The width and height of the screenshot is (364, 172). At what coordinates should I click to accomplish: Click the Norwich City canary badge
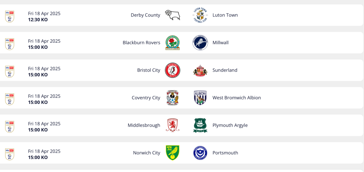click(172, 153)
